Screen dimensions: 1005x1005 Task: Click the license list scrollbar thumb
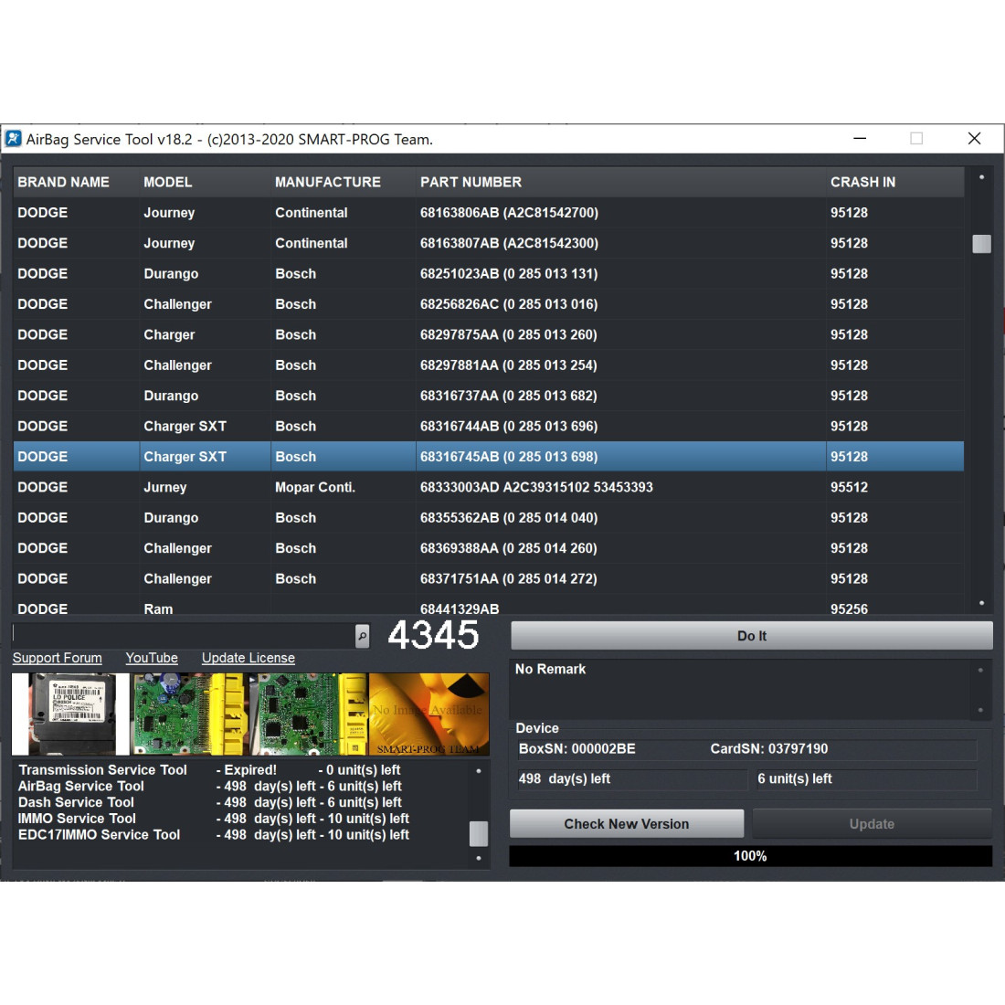coord(478,833)
